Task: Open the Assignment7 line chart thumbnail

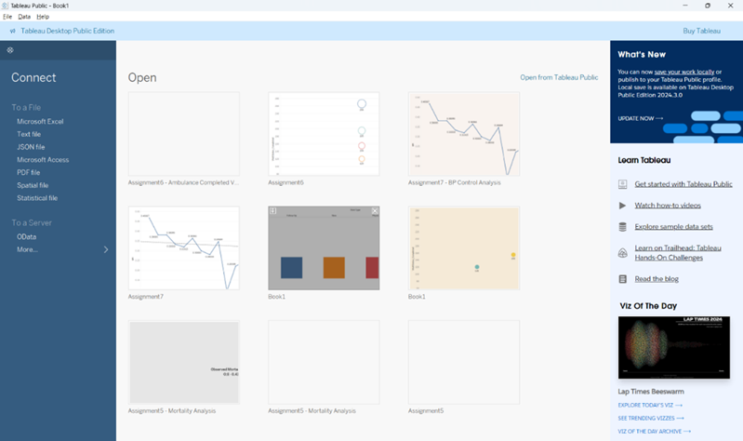Action: click(184, 248)
